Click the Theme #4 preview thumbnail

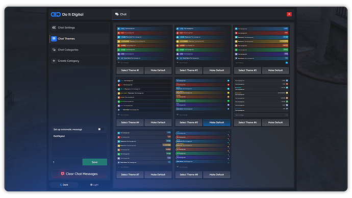point(144,97)
